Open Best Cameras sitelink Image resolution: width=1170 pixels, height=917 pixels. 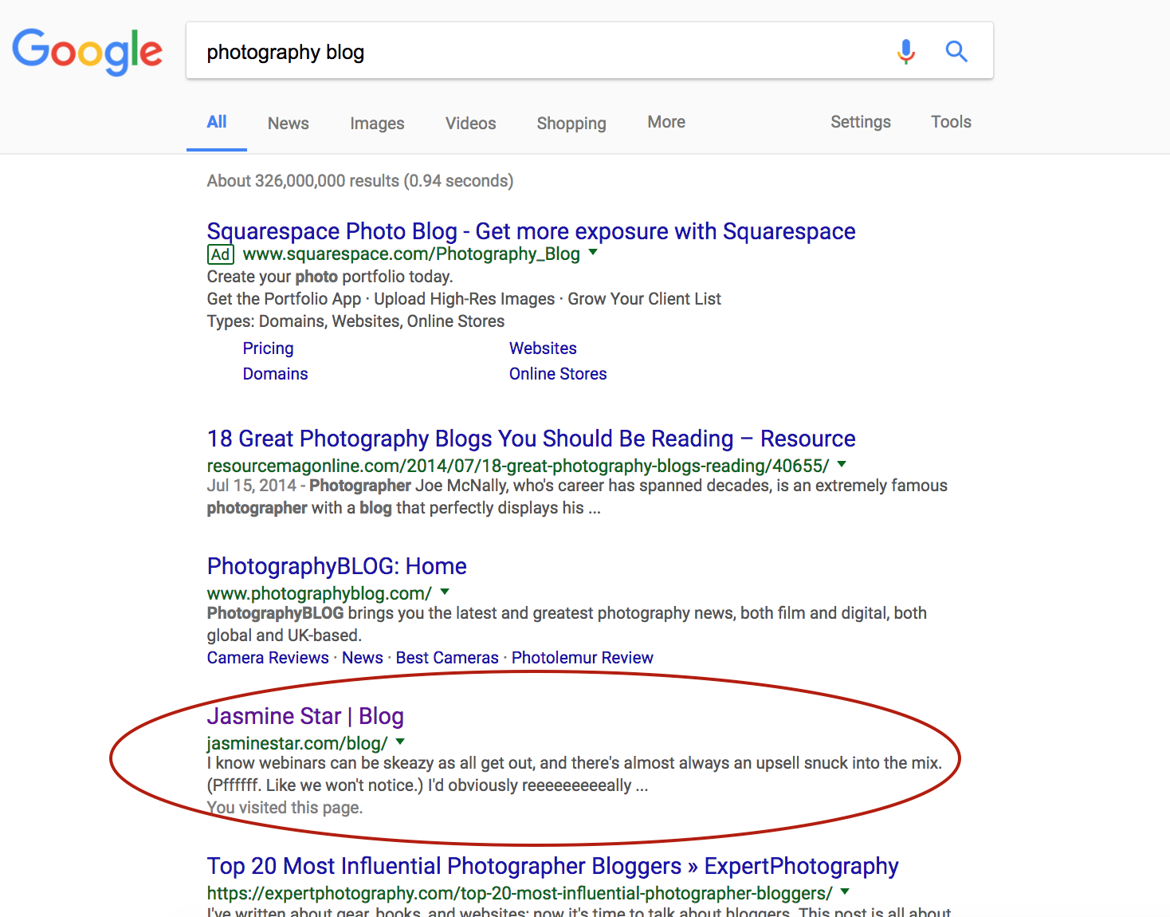click(447, 658)
